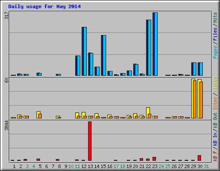
Task: Click the 60 axis maximum label
Action: click(6, 80)
